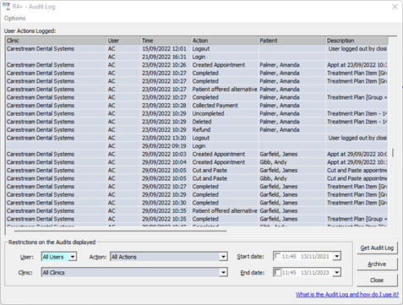The height and width of the screenshot is (305, 403).
Task: Expand the Action dropdown showing All Actions
Action: click(x=223, y=257)
